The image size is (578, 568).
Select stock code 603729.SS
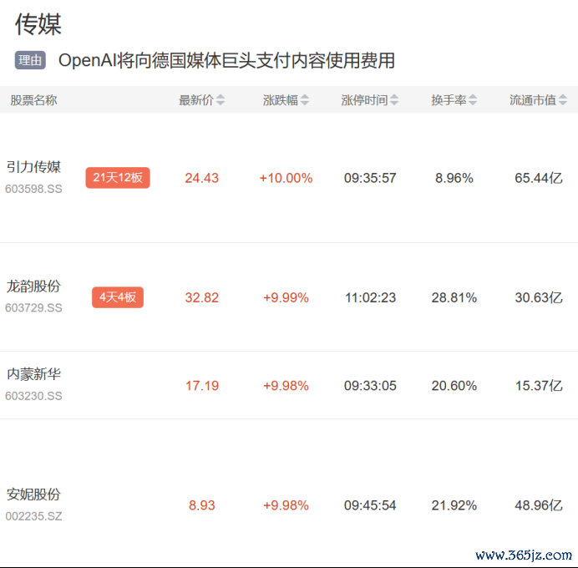coord(33,307)
